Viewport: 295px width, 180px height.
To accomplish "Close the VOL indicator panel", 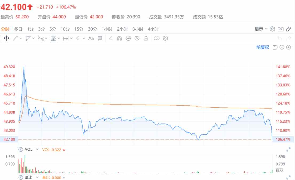I will pos(21,150).
